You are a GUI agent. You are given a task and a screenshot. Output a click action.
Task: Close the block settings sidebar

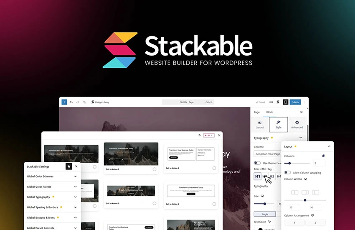(302, 112)
